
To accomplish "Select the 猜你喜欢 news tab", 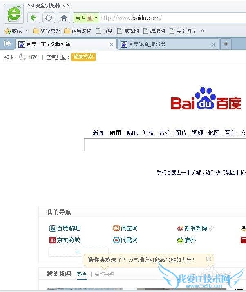I will pos(105,274).
